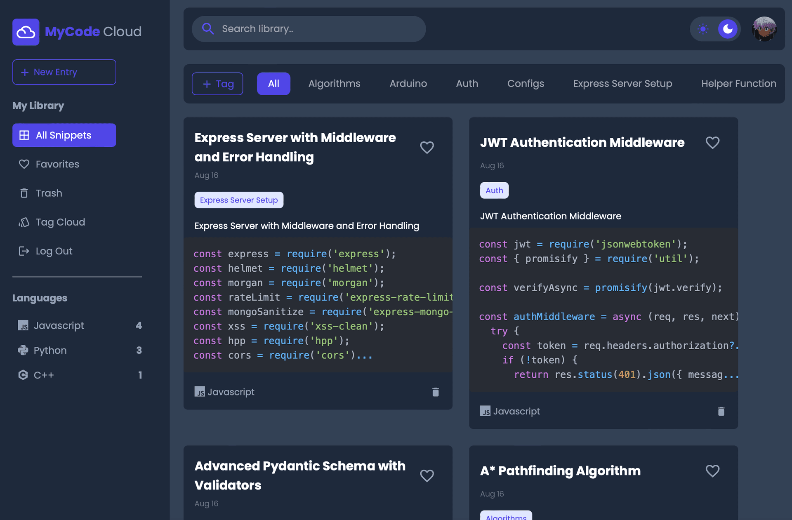
Task: Toggle light mode sun icon
Action: pyautogui.click(x=702, y=28)
